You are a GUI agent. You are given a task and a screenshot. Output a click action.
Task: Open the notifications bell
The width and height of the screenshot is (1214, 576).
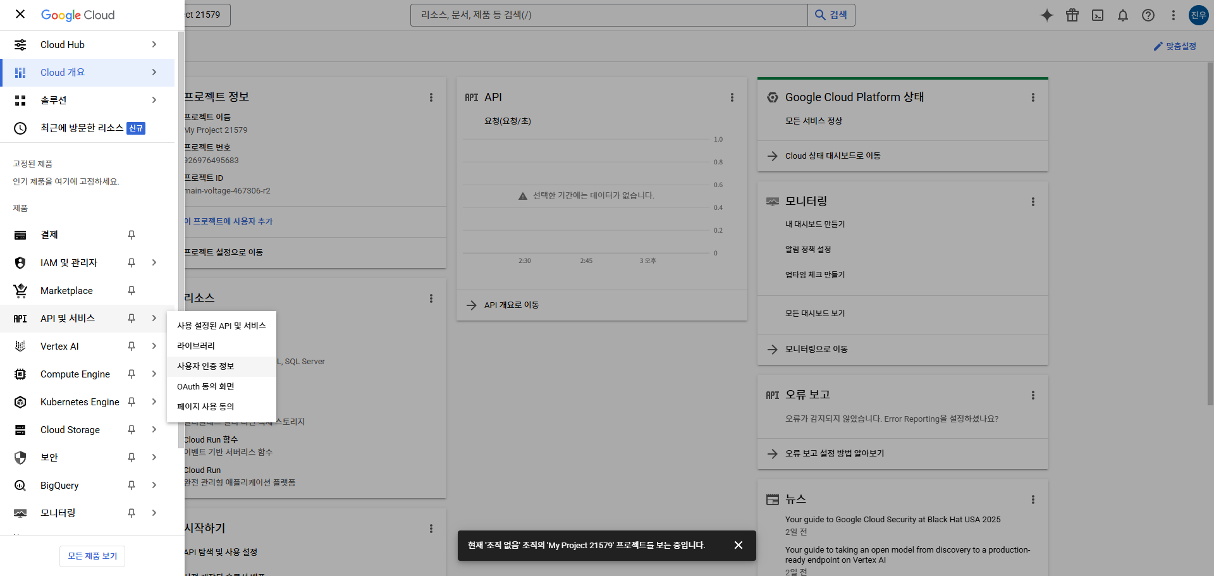(x=1123, y=15)
